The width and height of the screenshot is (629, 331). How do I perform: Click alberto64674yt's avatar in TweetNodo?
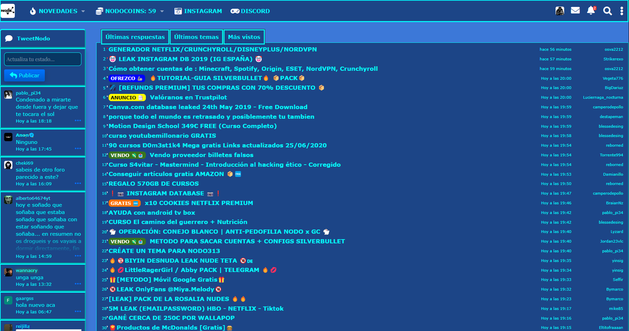click(x=8, y=200)
